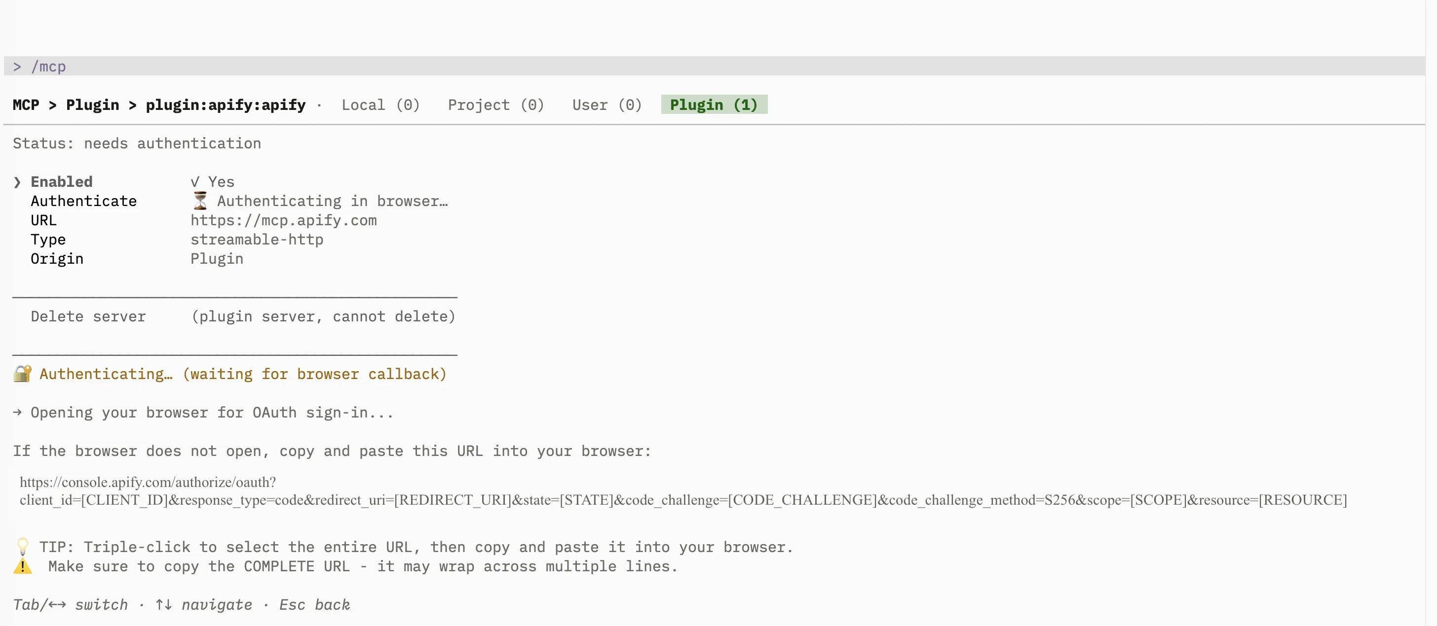Select the Plugin (1) tab

pyautogui.click(x=714, y=104)
